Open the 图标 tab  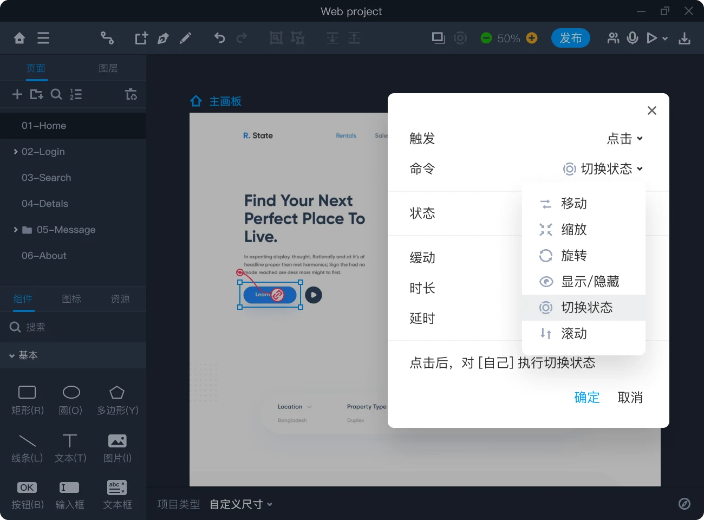point(71,299)
